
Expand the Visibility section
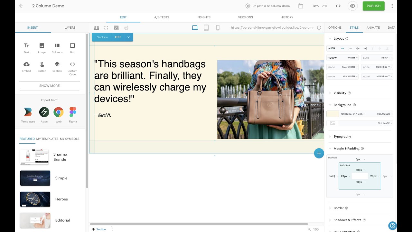(330, 93)
